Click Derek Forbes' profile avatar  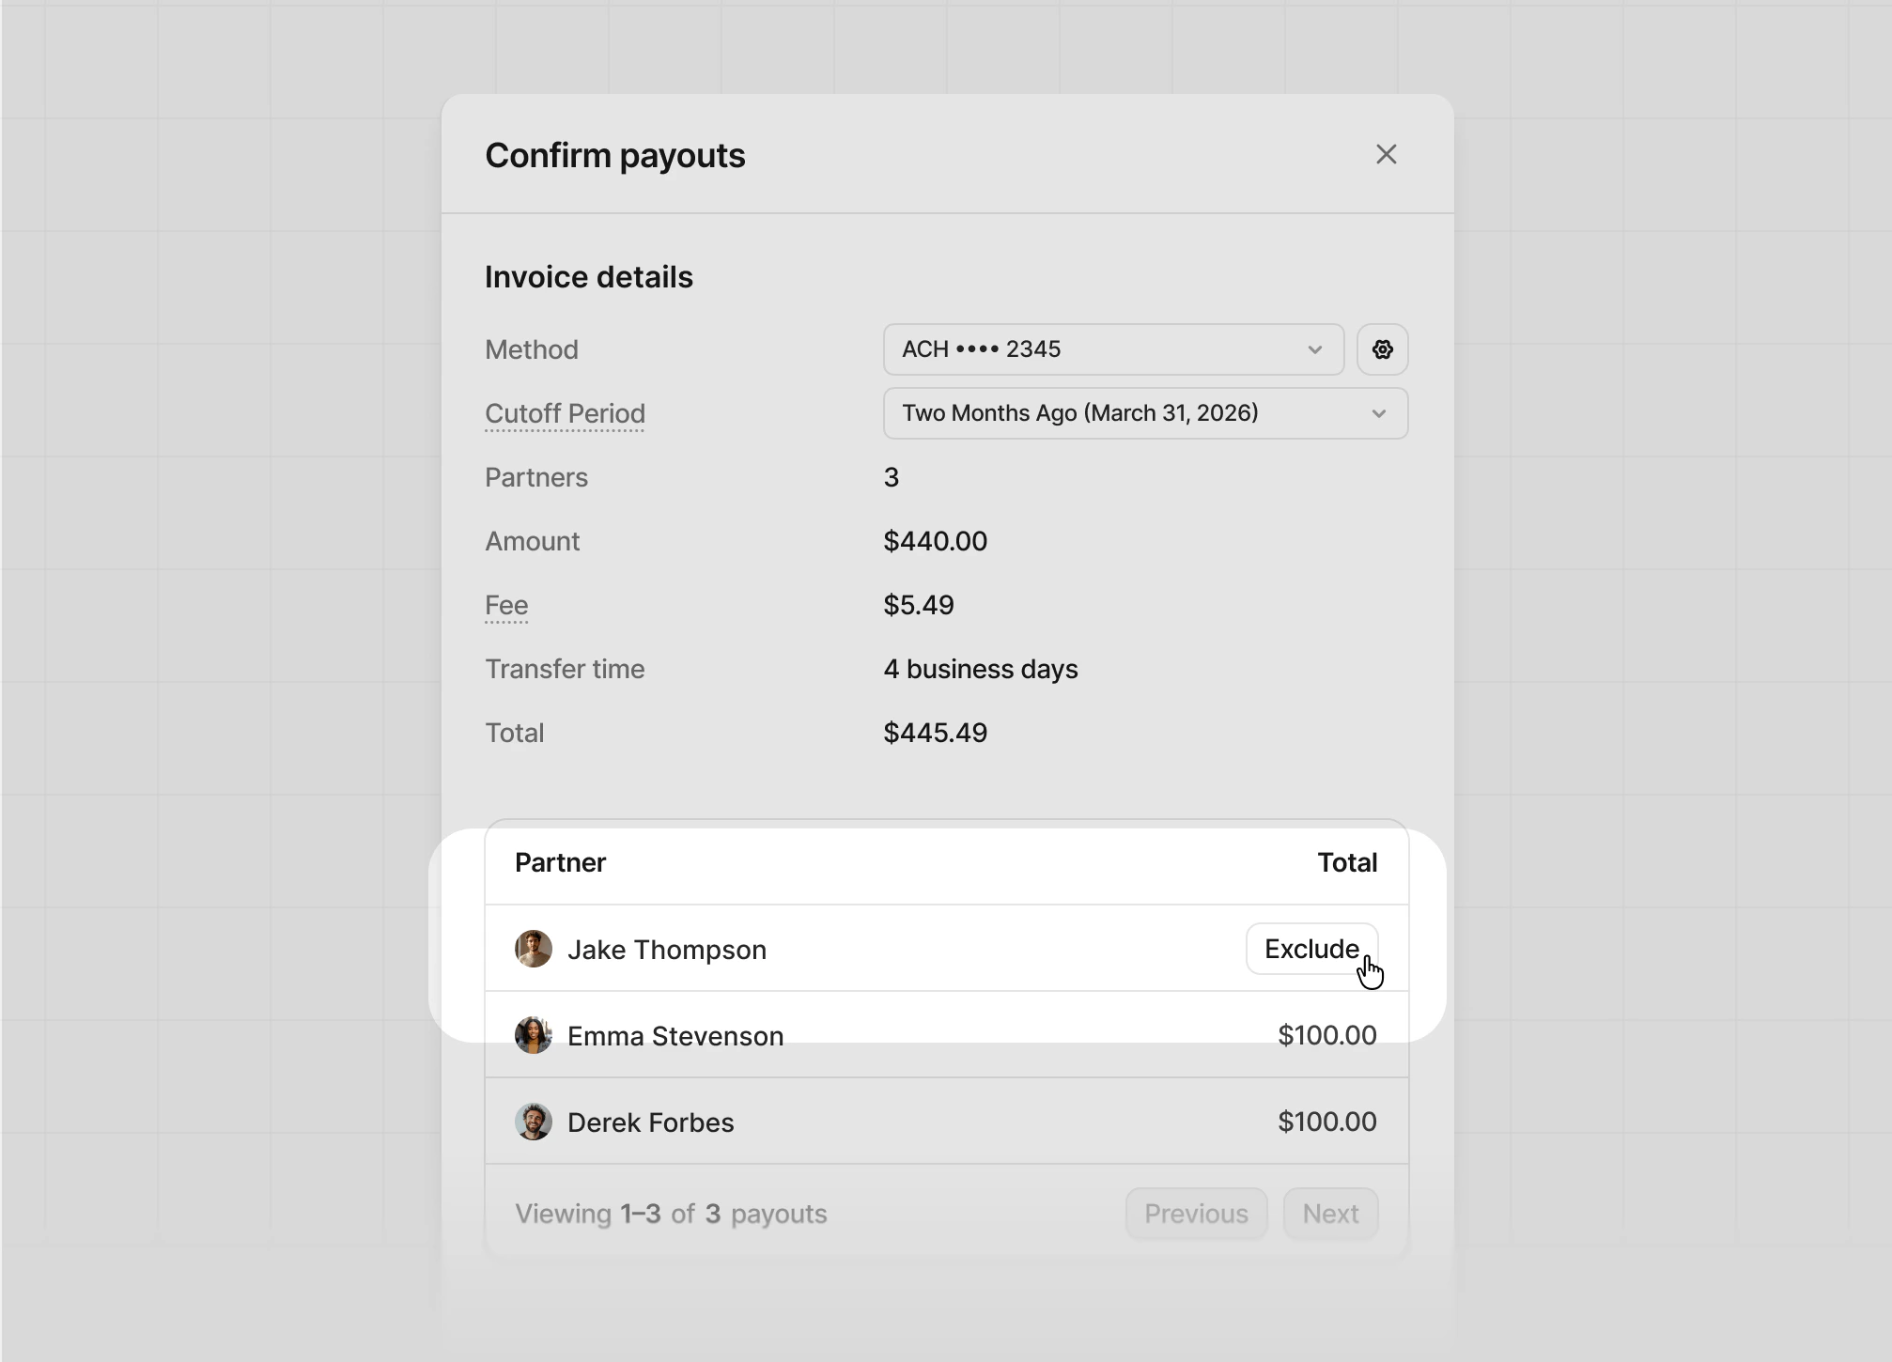(x=533, y=1122)
